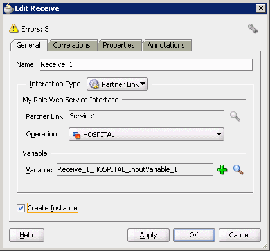The width and height of the screenshot is (270, 251).
Task: Click the Cancel button
Action: pos(240,235)
